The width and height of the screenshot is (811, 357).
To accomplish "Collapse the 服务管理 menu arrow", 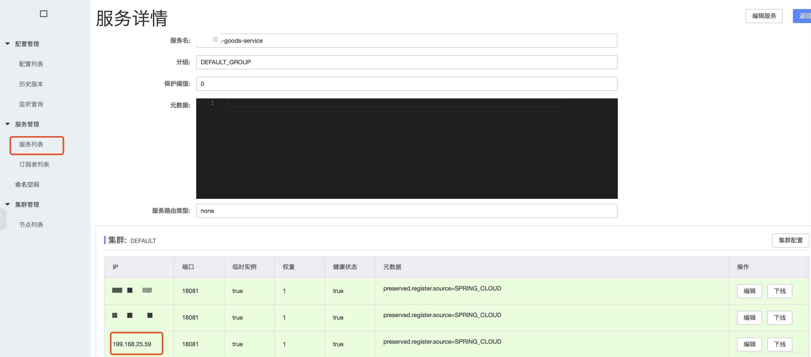I will click(x=8, y=124).
